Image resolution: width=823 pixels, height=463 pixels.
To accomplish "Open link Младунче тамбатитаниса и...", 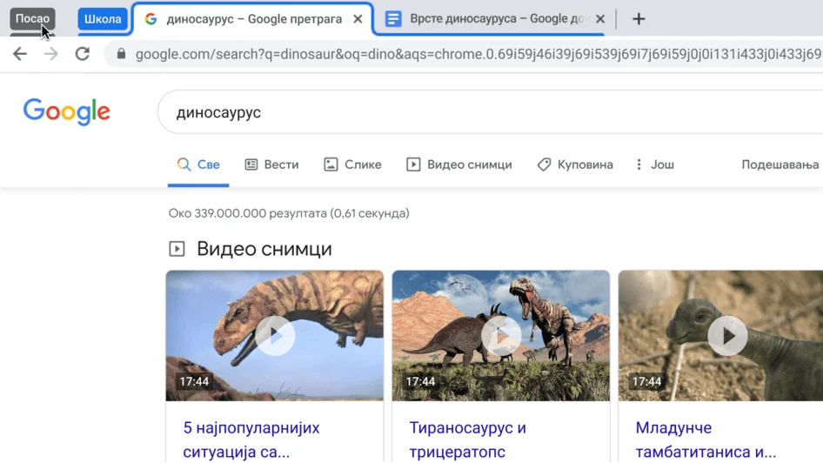I will [706, 440].
